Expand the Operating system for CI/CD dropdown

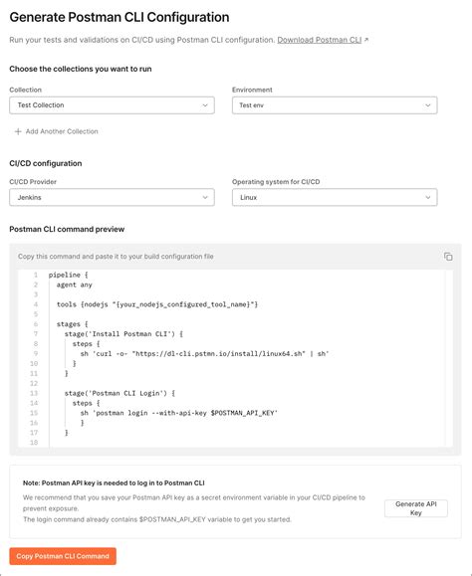click(x=335, y=198)
